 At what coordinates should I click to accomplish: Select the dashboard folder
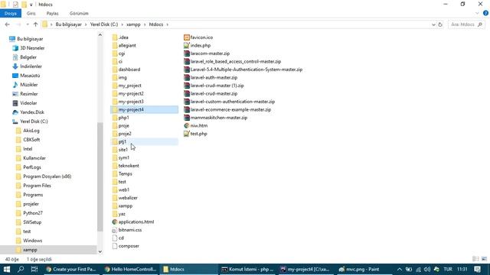(126, 70)
